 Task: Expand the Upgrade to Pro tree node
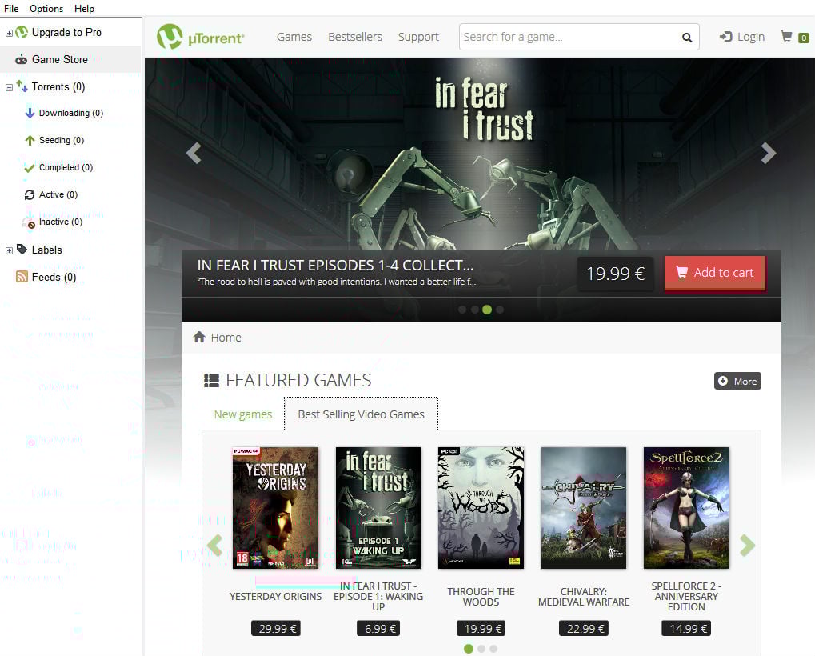(9, 33)
